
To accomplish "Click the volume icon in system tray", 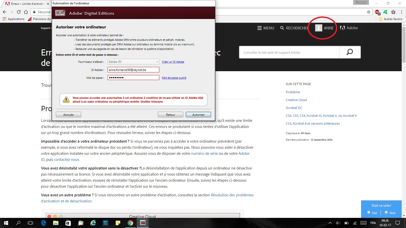I will coord(338,223).
